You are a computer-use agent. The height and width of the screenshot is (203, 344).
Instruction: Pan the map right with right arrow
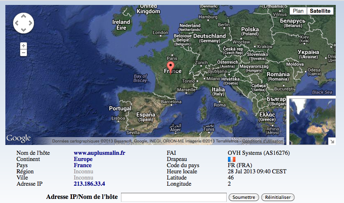(x=30, y=23)
